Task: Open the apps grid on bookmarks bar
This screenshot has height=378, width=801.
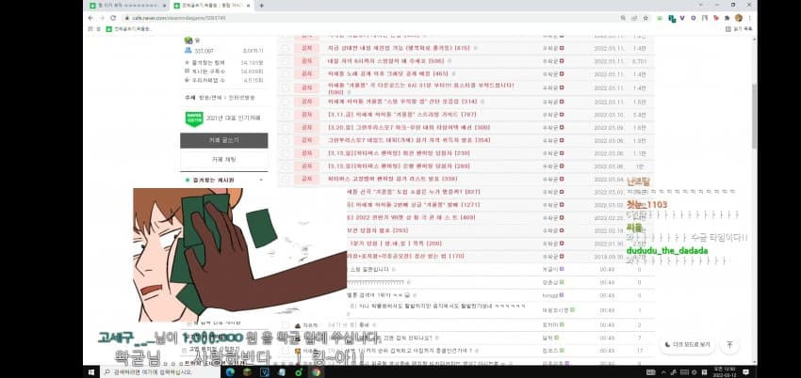Action: pyautogui.click(x=90, y=29)
